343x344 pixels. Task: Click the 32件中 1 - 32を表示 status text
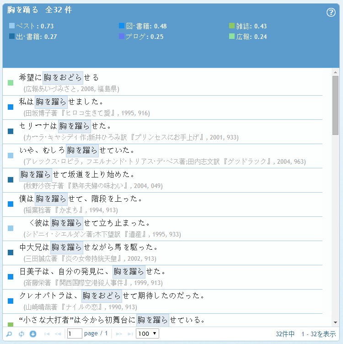pos(305,334)
